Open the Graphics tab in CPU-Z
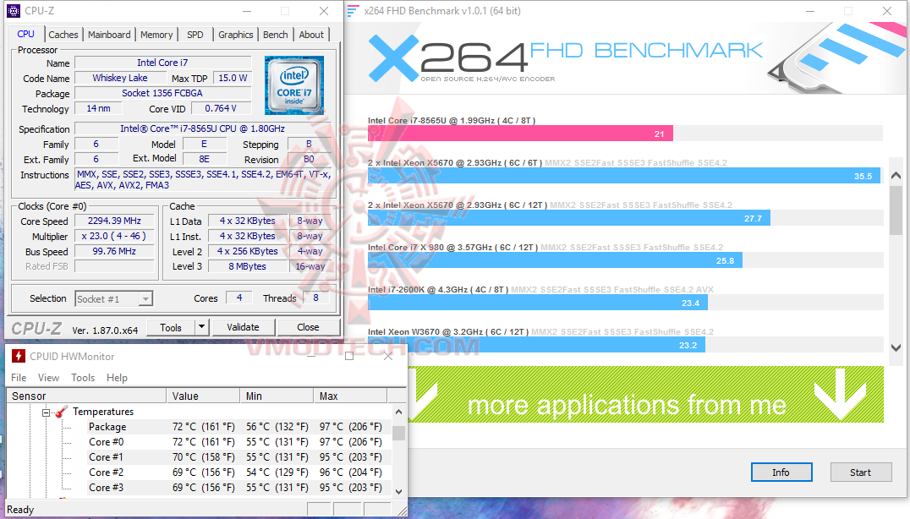Viewport: 910px width, 519px height. 236,35
